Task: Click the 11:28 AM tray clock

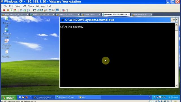Action: [173, 97]
